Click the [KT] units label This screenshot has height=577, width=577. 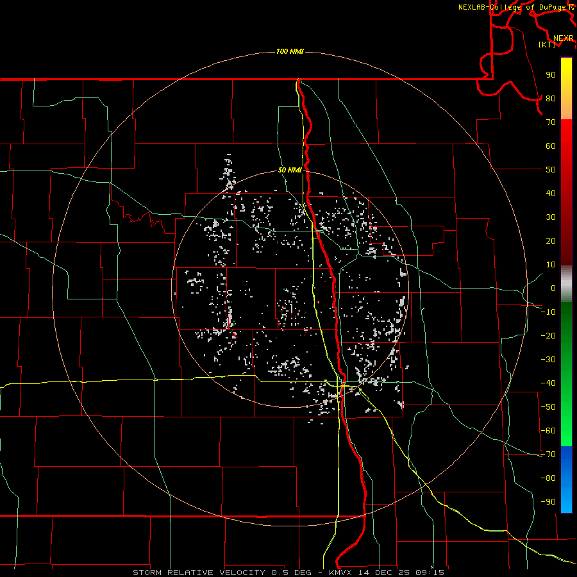pos(547,44)
